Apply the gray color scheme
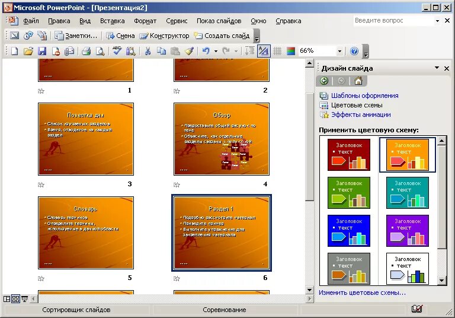 pyautogui.click(x=349, y=269)
